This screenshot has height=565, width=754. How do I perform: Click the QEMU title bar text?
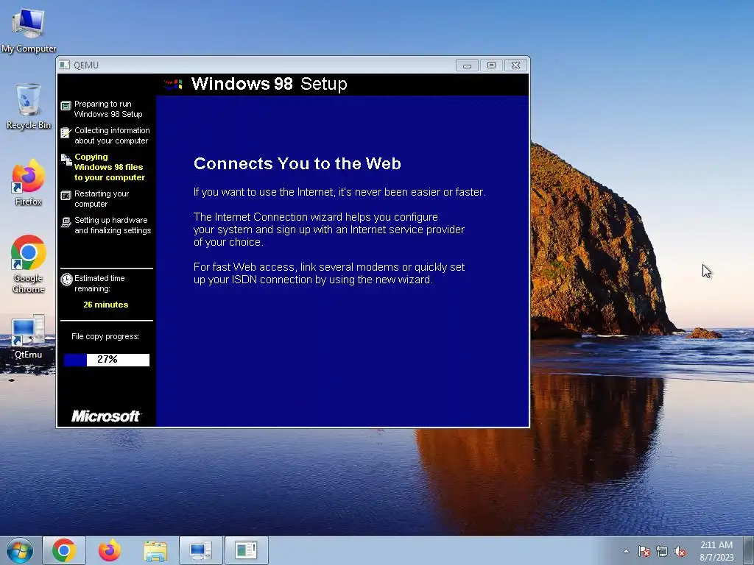86,65
